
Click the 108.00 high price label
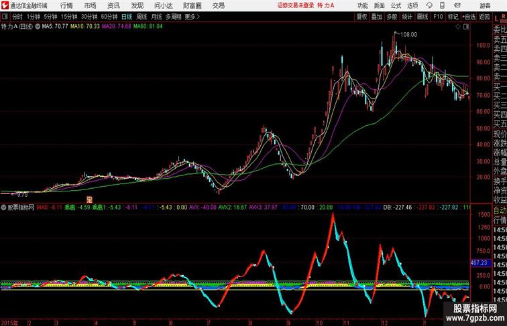408,35
